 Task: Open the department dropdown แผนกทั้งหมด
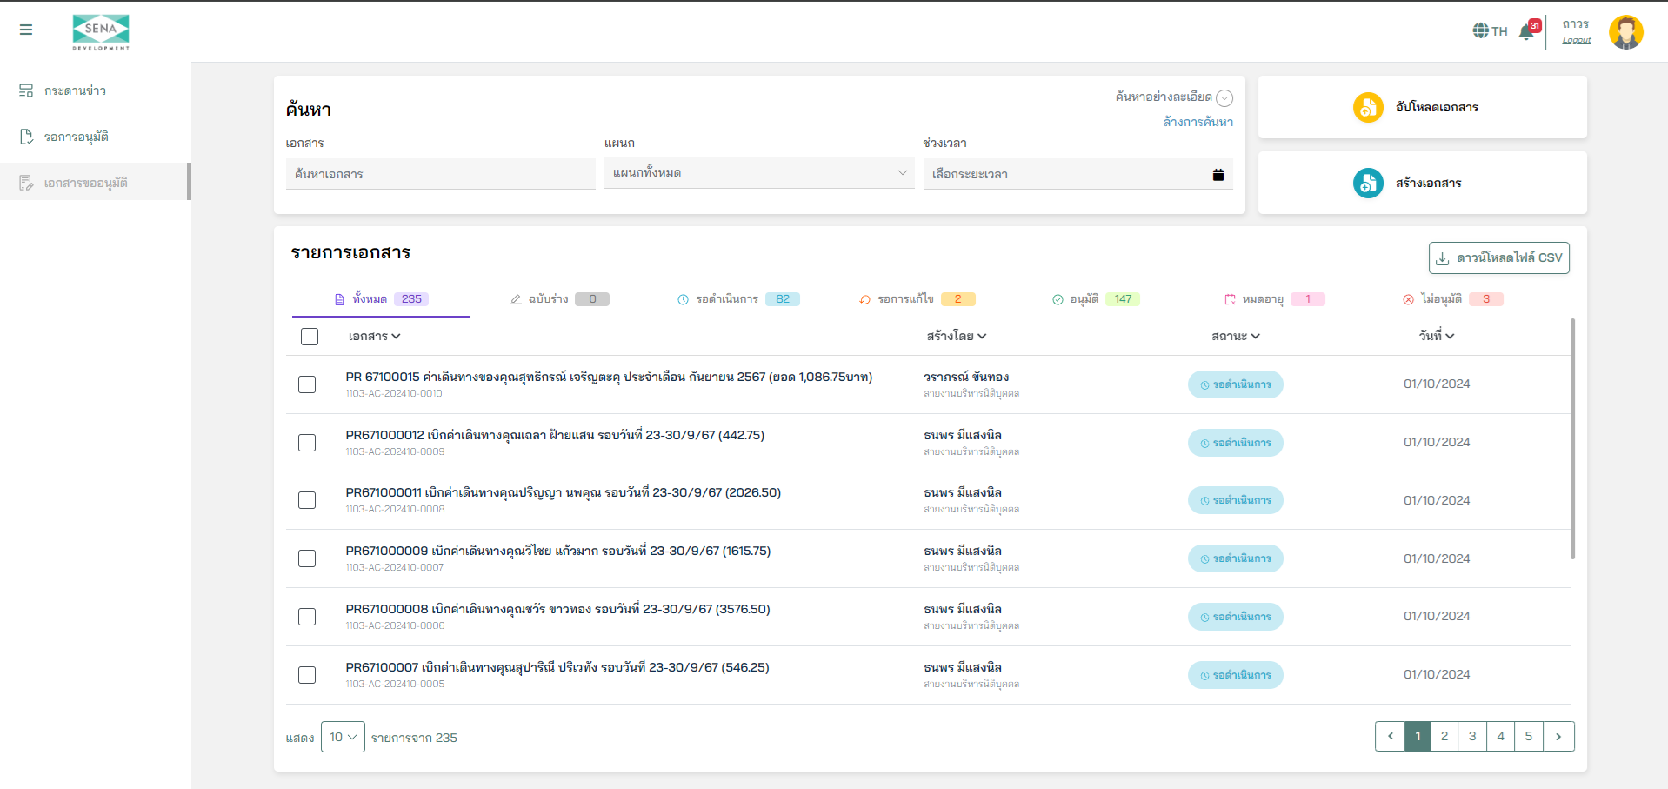[x=758, y=173]
